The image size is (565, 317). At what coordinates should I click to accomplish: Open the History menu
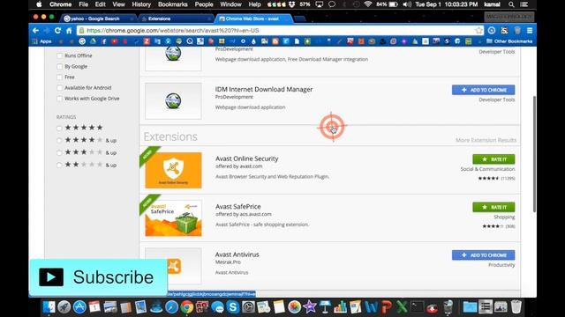141,4
